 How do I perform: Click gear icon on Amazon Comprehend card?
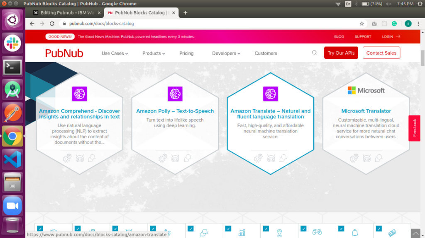[x=67, y=158]
